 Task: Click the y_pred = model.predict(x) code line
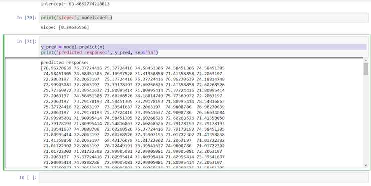[x=73, y=47]
